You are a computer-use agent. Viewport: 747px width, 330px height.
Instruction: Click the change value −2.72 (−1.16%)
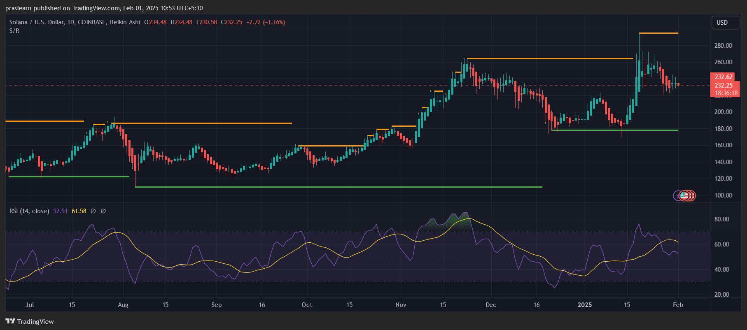266,22
